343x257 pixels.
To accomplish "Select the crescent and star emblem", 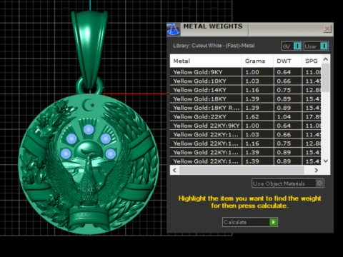I will [88, 105].
